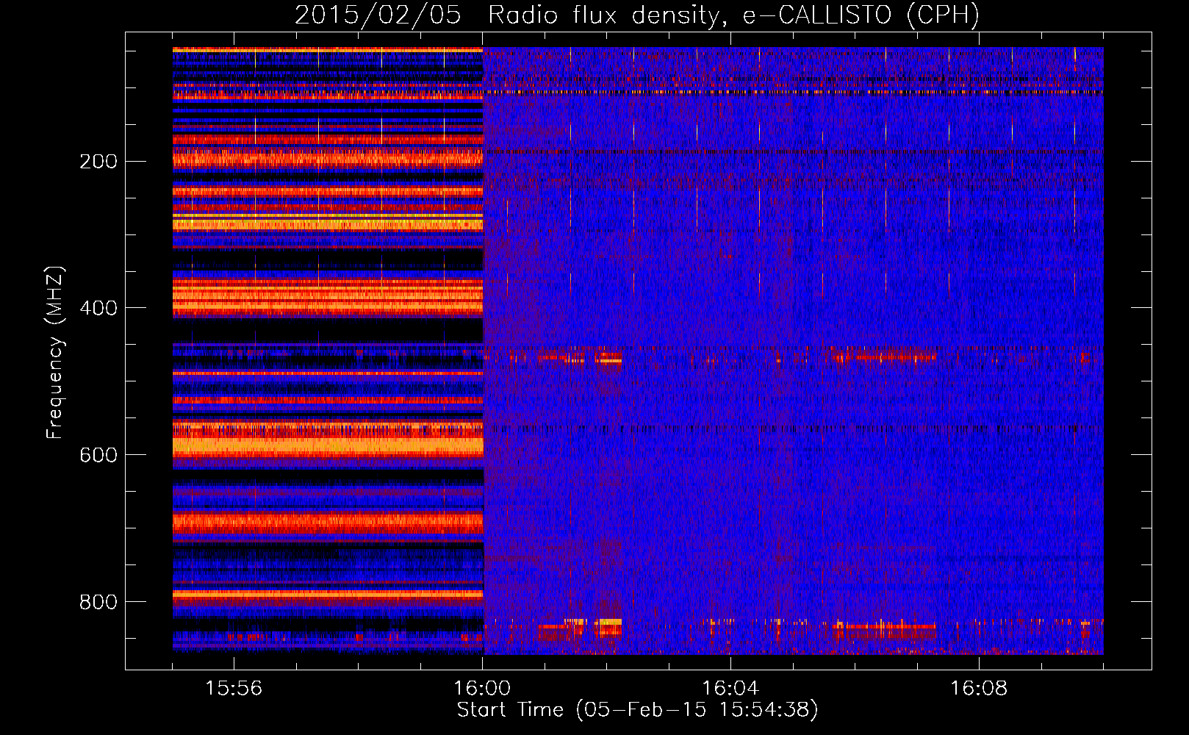Click the plot title 'Radio flux density, e-CALLISTO (CPH)'
Screen dimensions: 1189x735
733,15
